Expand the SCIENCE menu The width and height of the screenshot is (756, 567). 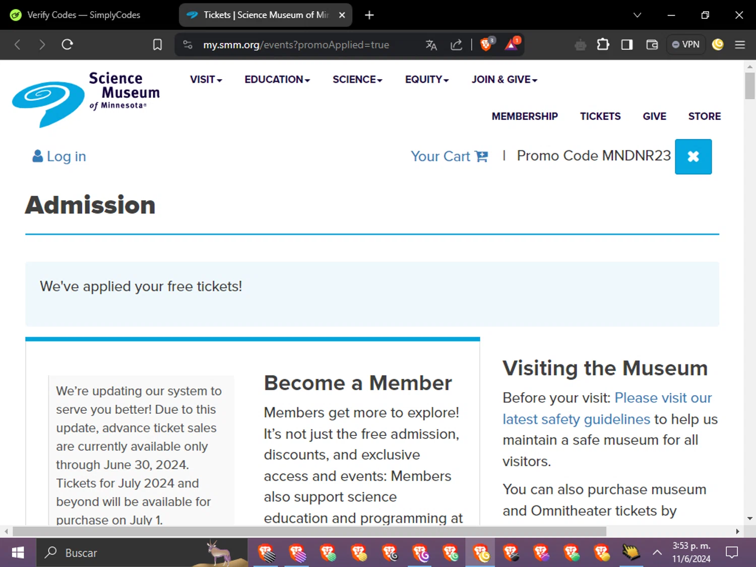tap(357, 80)
